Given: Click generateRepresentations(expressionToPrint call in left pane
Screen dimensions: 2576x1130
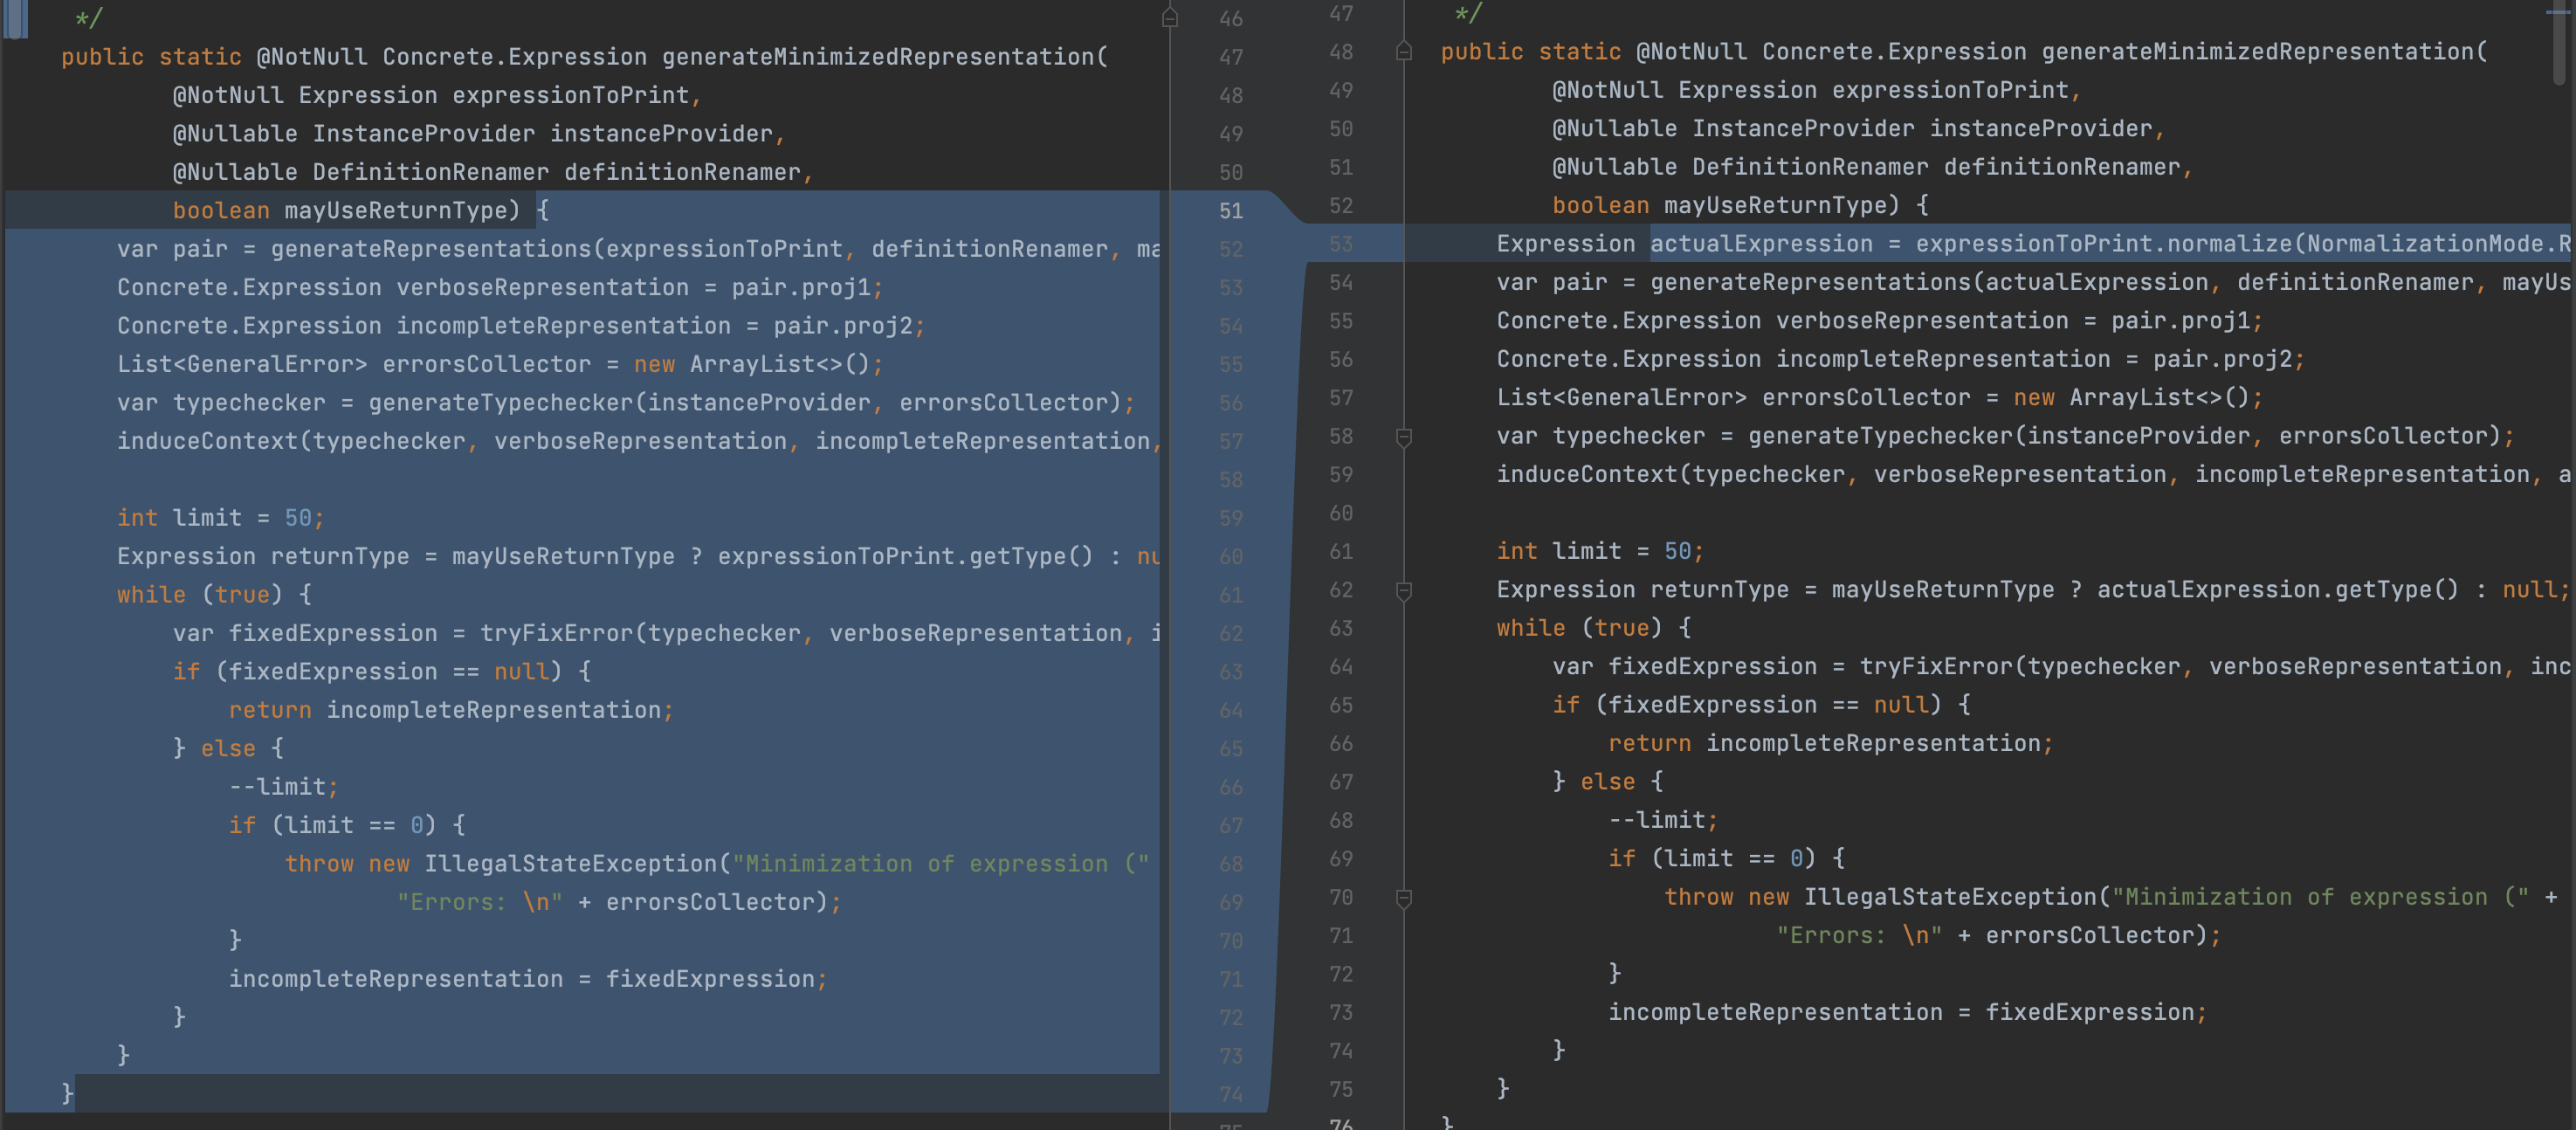Looking at the screenshot, I should point(556,249).
